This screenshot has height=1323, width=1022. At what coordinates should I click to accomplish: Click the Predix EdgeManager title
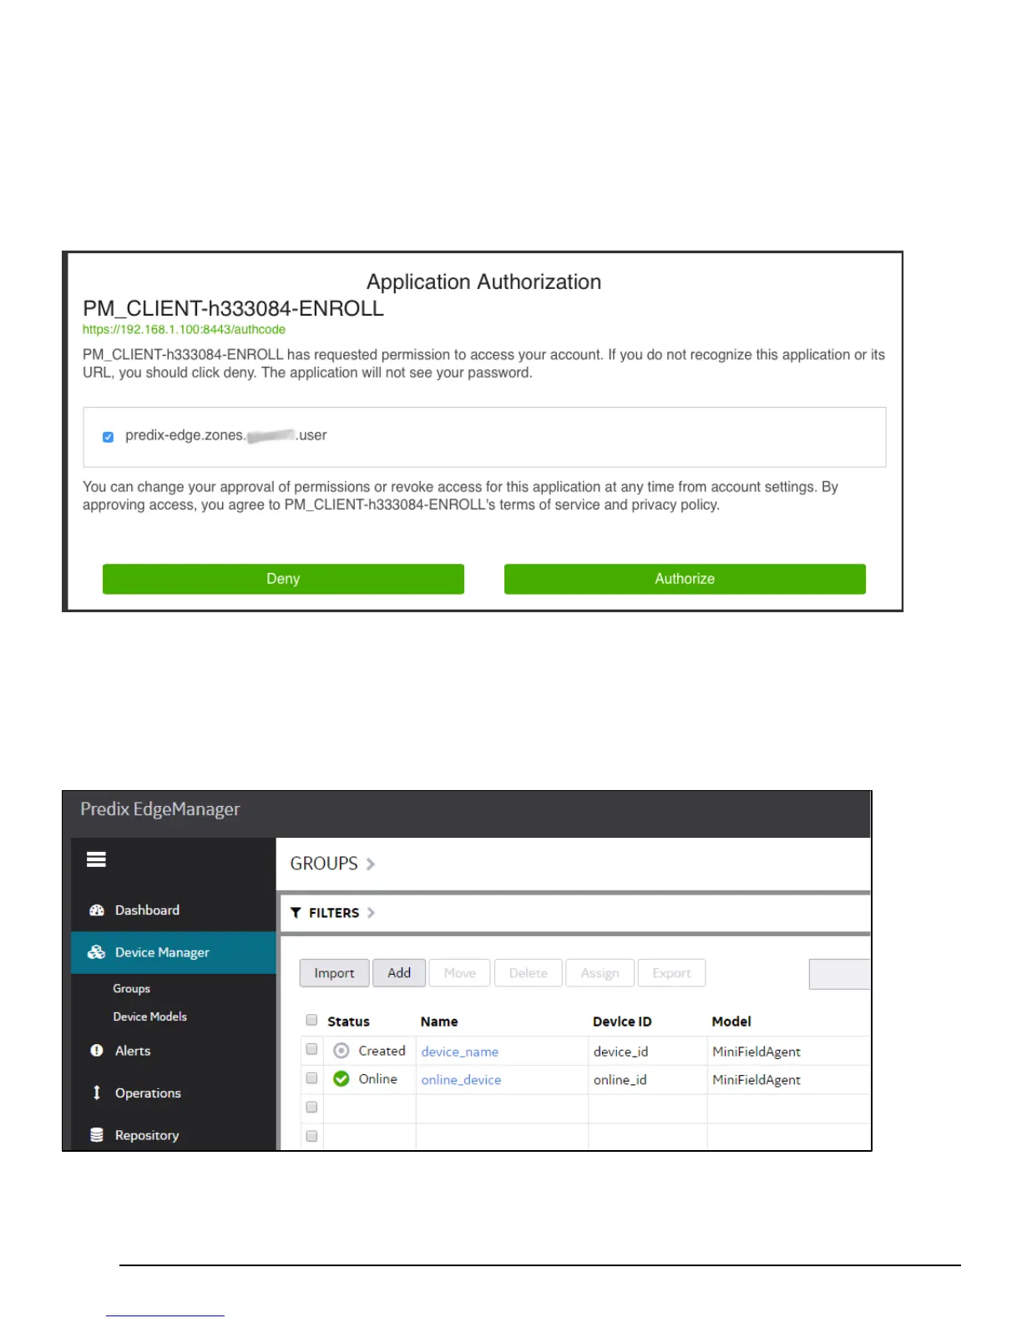click(160, 809)
